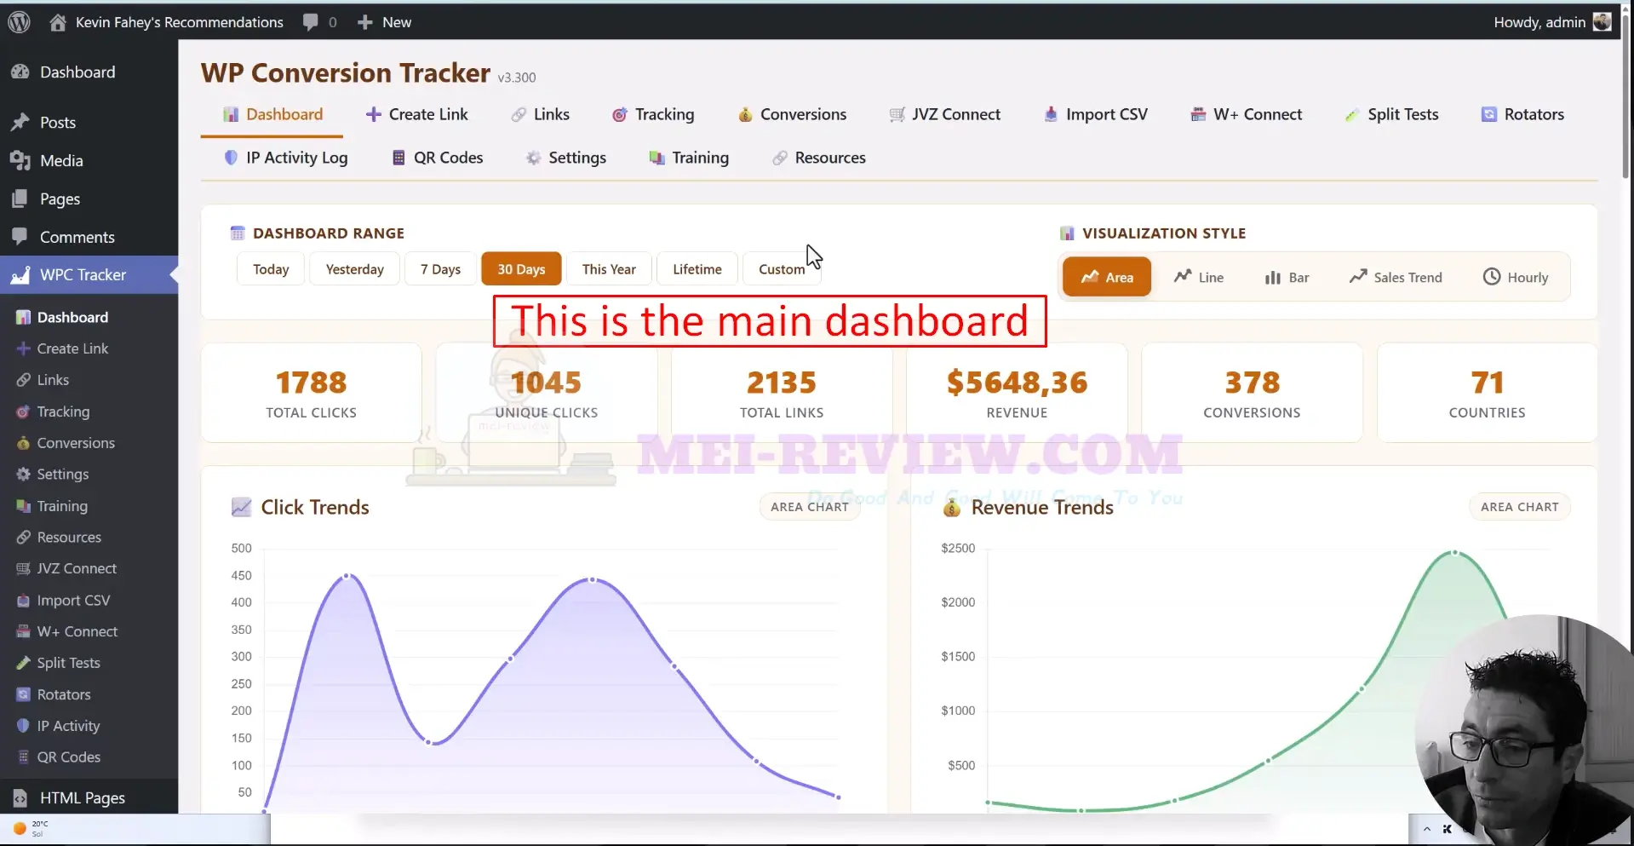Select the Sales Trend visualization
Screen dimensions: 1634x846
pos(1396,277)
